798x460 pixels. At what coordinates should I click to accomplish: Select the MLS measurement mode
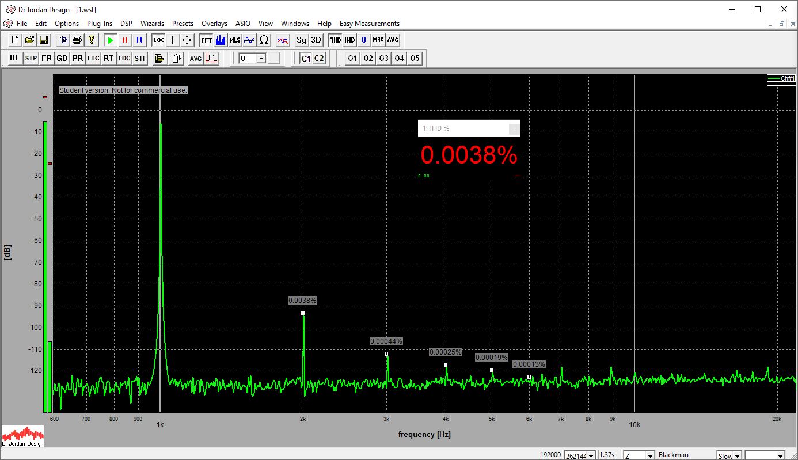tap(235, 40)
